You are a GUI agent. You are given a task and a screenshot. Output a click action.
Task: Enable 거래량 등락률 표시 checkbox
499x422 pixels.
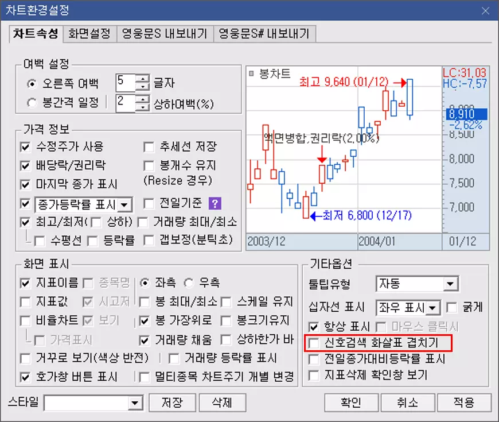point(174,358)
